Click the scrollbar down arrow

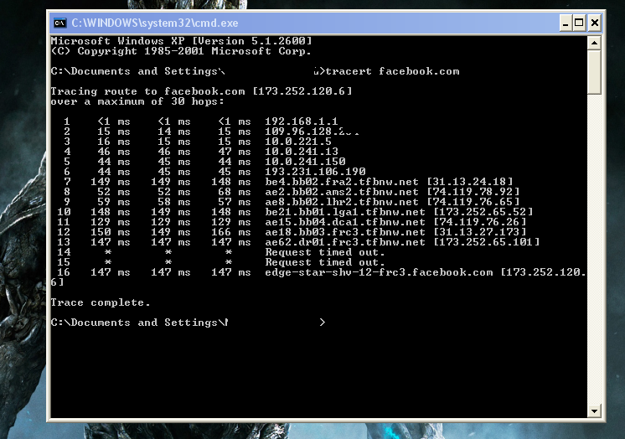(x=594, y=411)
